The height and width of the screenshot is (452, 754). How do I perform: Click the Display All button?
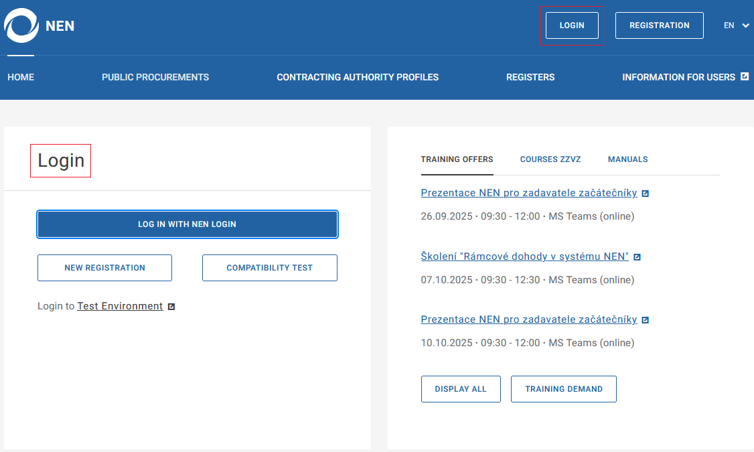click(461, 389)
